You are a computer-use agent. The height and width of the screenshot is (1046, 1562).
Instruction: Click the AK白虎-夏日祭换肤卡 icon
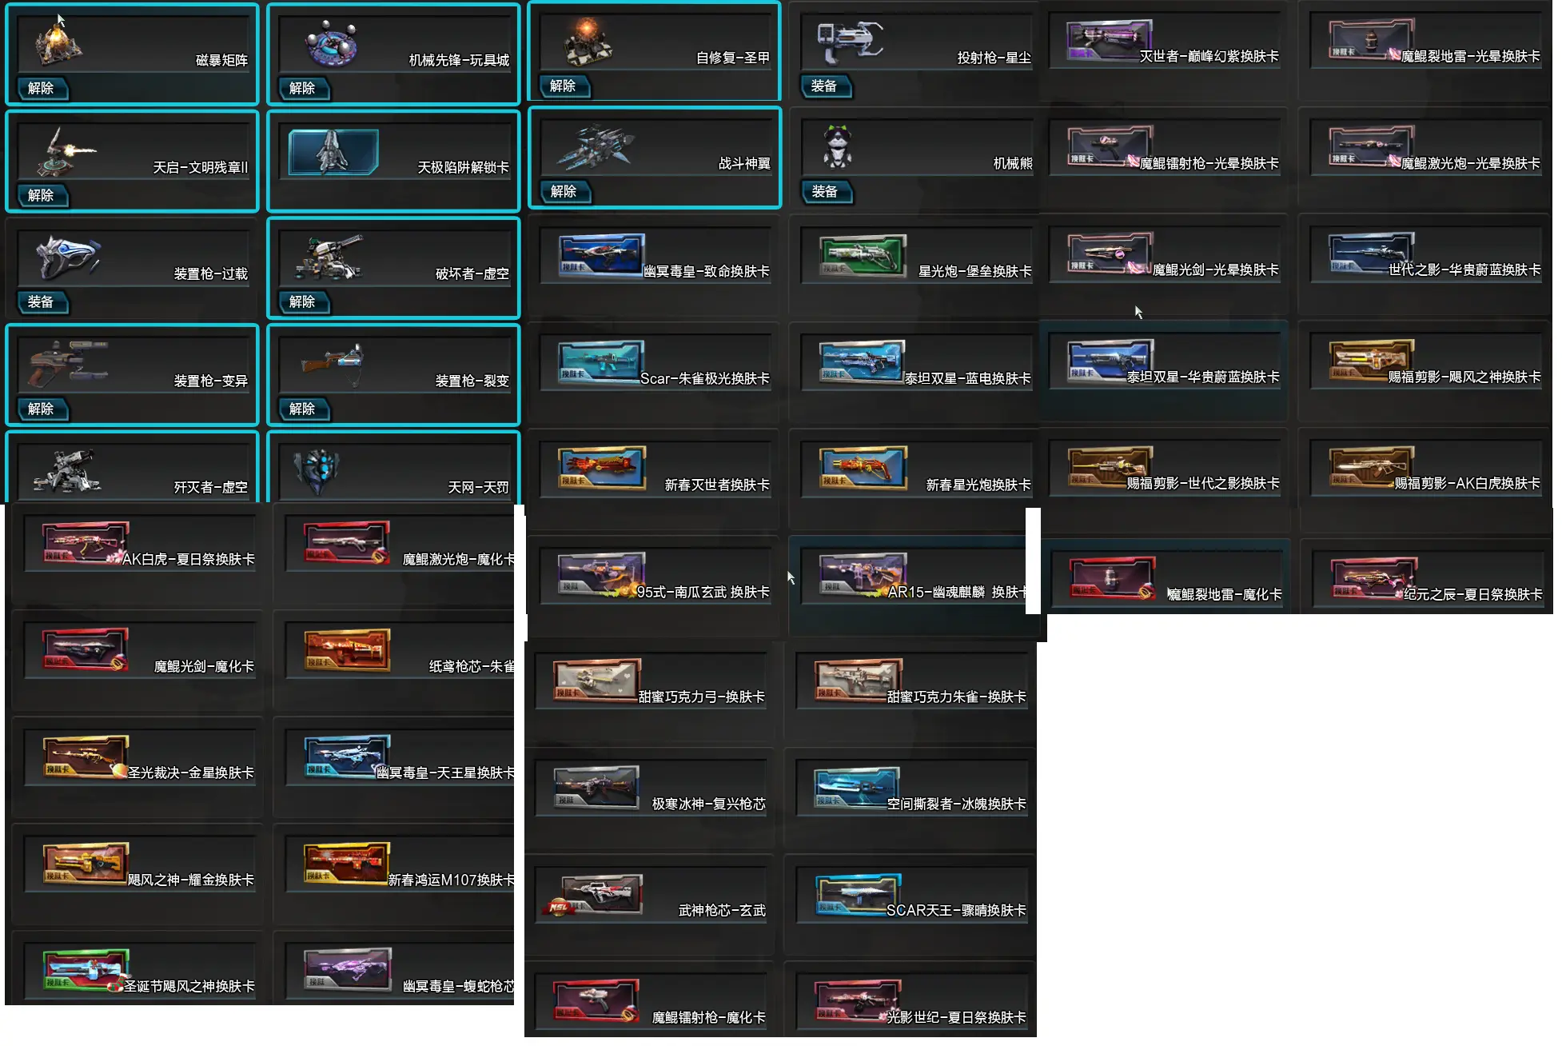(86, 543)
